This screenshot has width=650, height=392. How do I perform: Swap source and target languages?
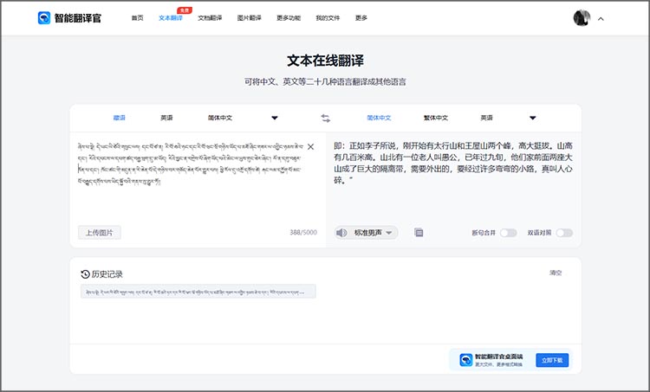tap(326, 118)
